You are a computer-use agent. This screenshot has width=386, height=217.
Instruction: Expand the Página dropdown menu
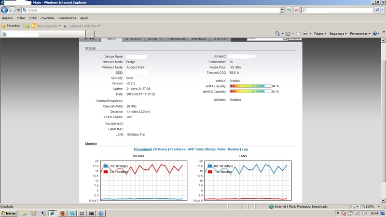coord(320,34)
